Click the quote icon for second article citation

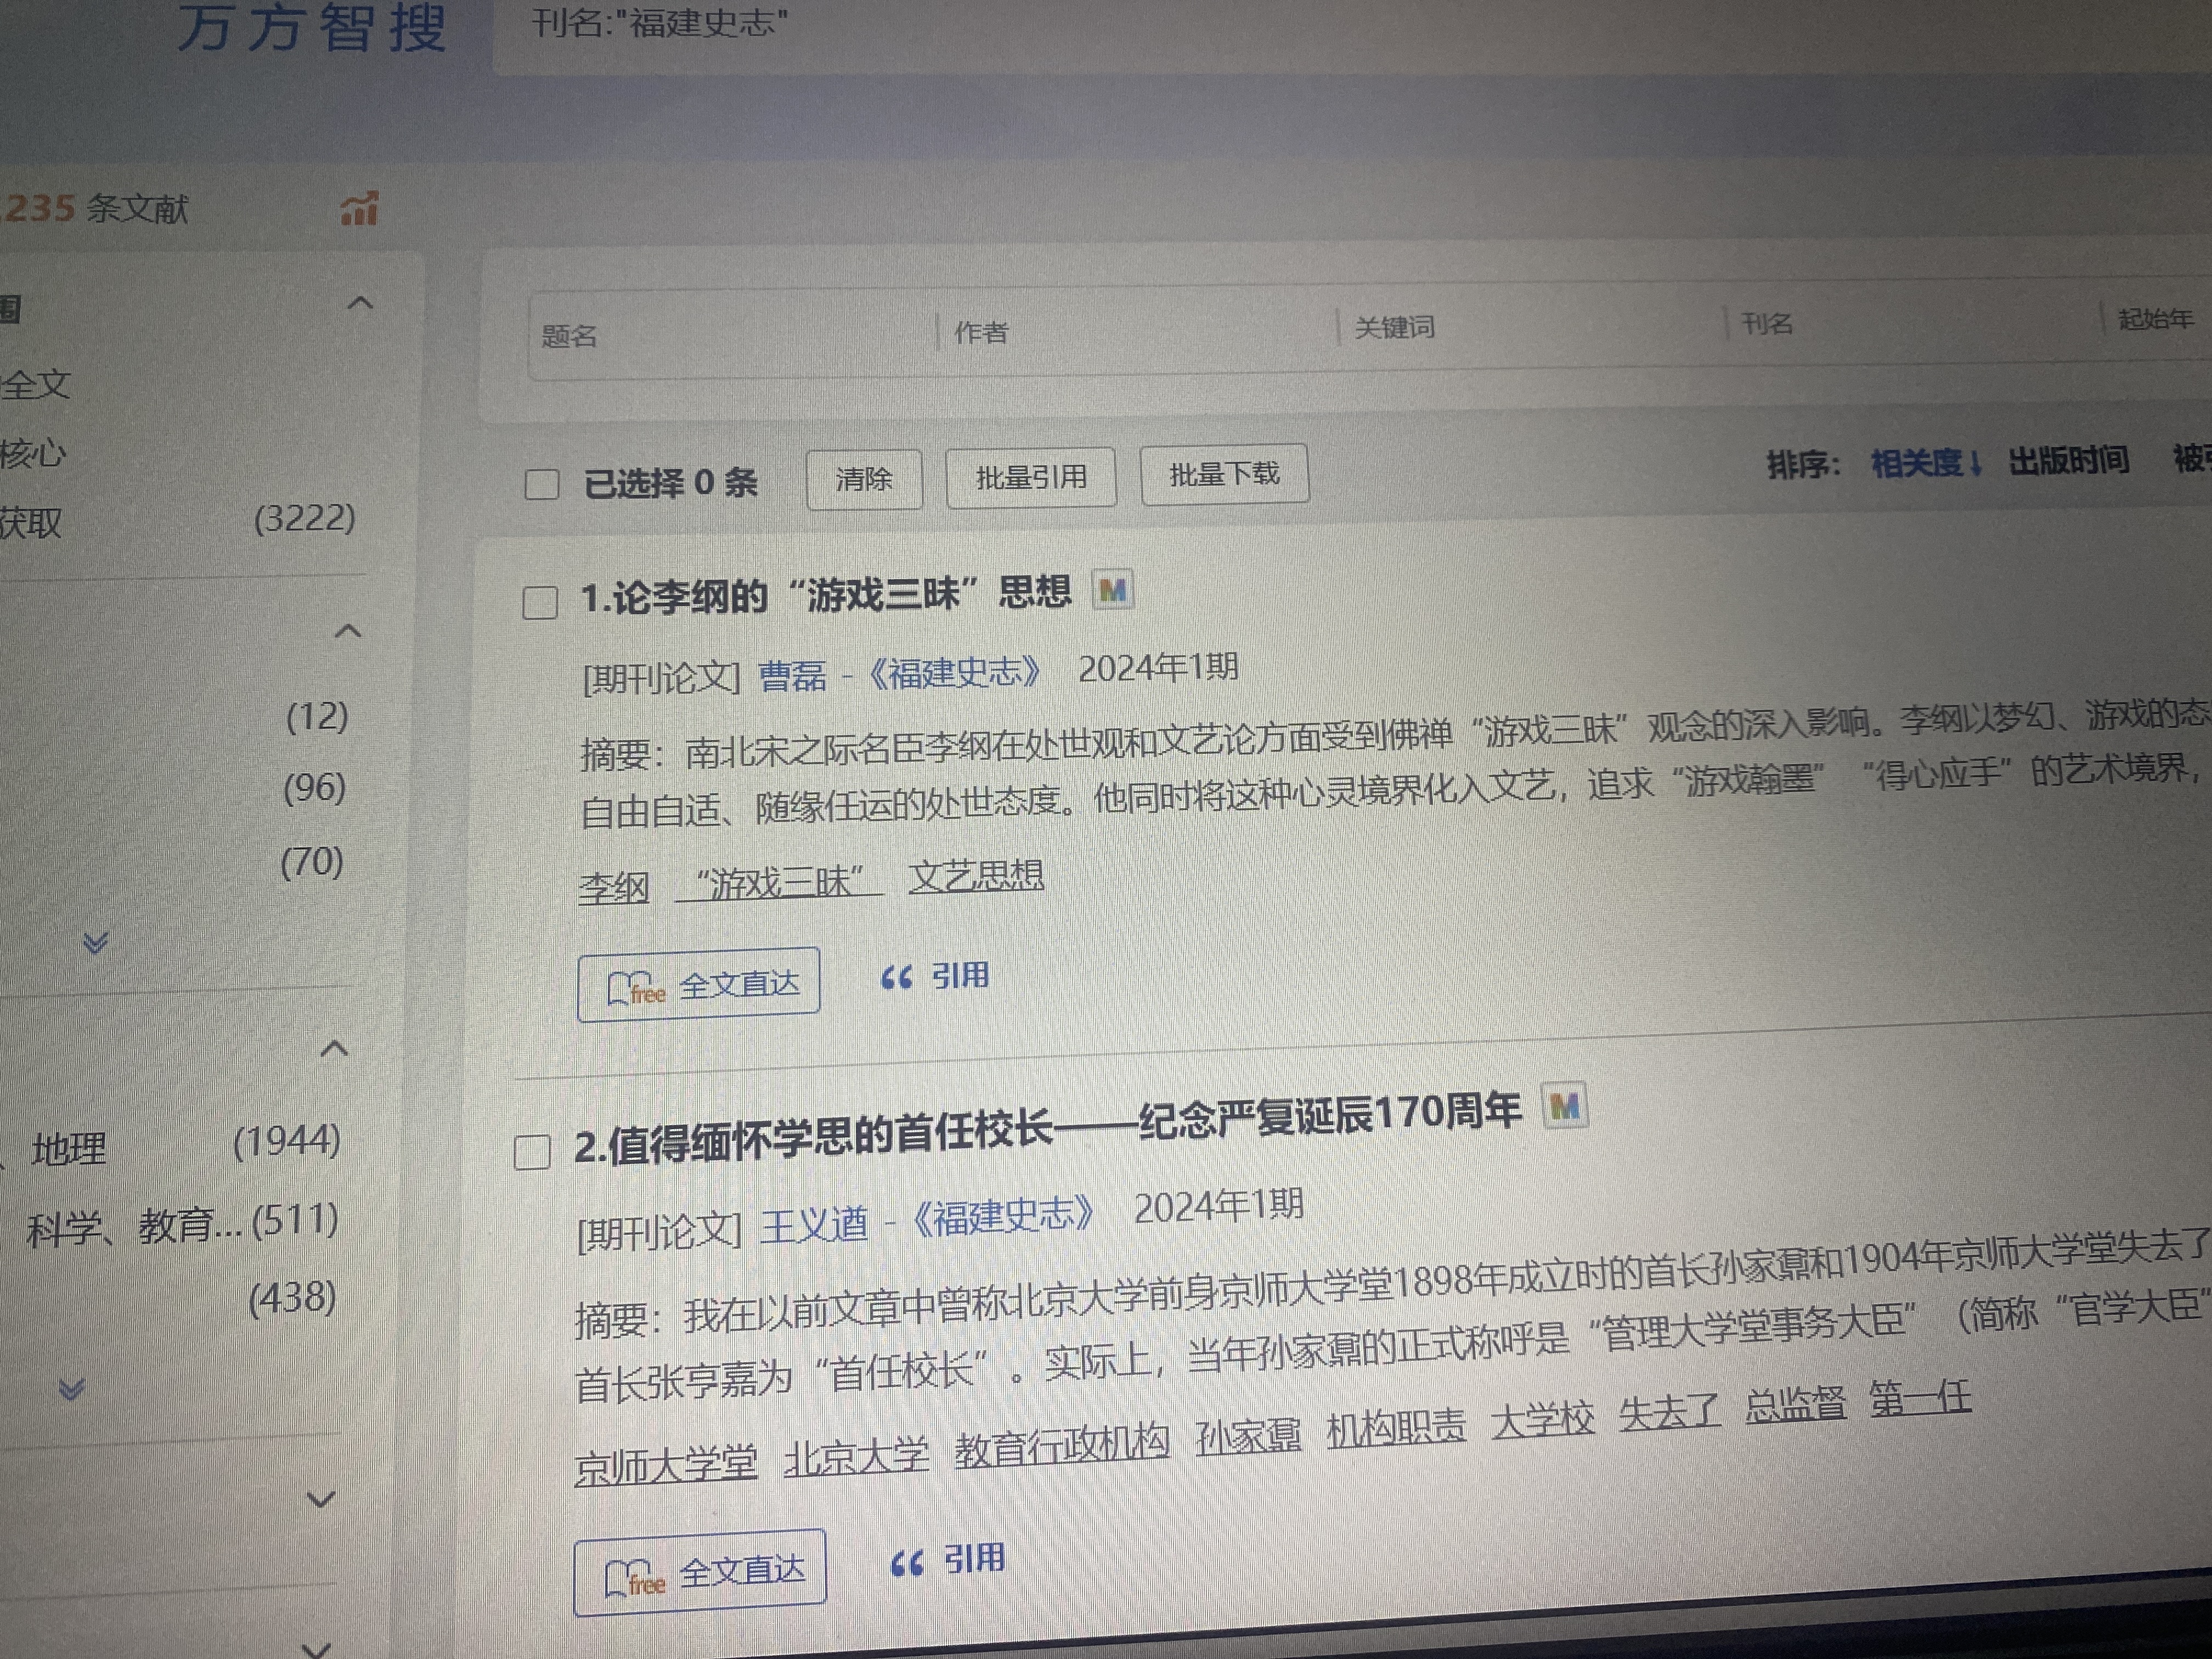click(x=906, y=1563)
